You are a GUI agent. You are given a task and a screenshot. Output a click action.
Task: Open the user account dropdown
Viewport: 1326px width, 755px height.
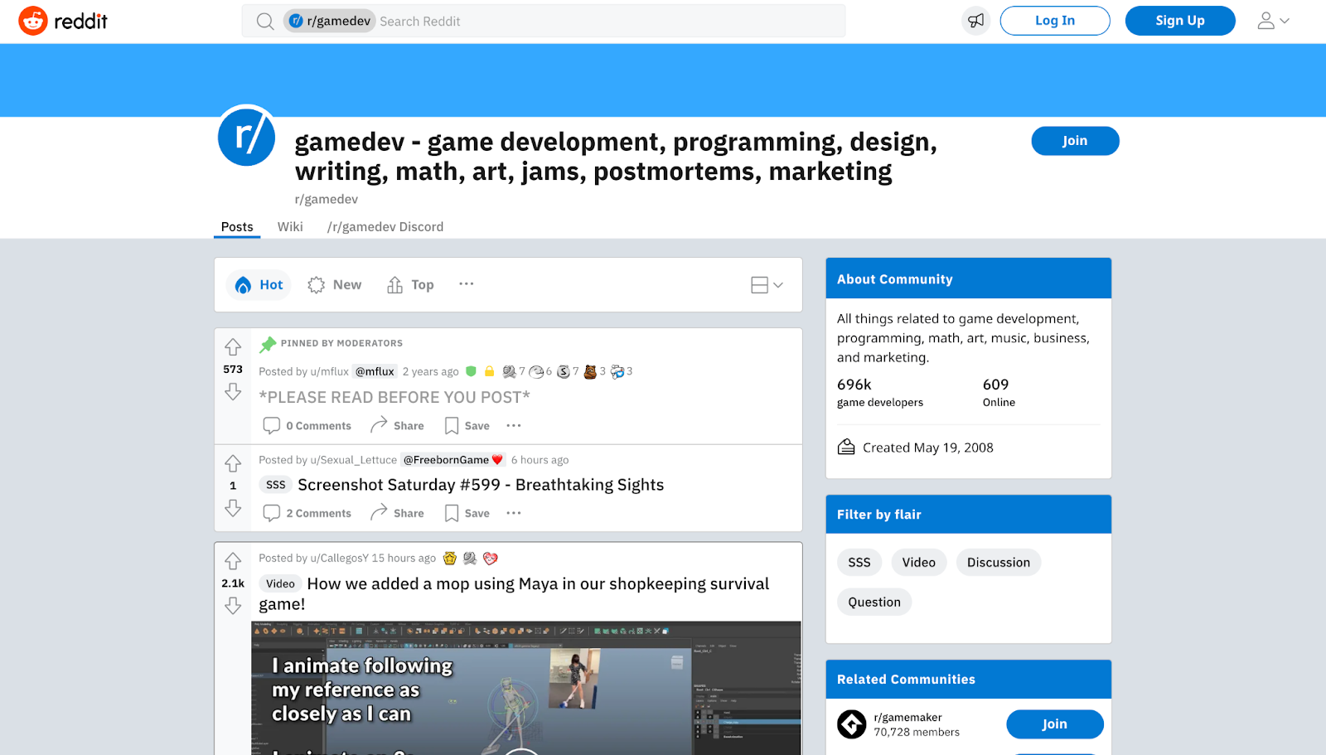pyautogui.click(x=1274, y=21)
